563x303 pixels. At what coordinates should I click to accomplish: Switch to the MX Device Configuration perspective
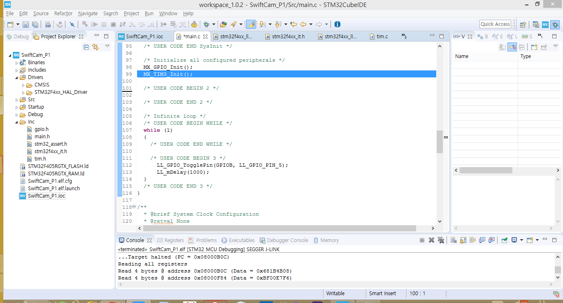point(545,25)
